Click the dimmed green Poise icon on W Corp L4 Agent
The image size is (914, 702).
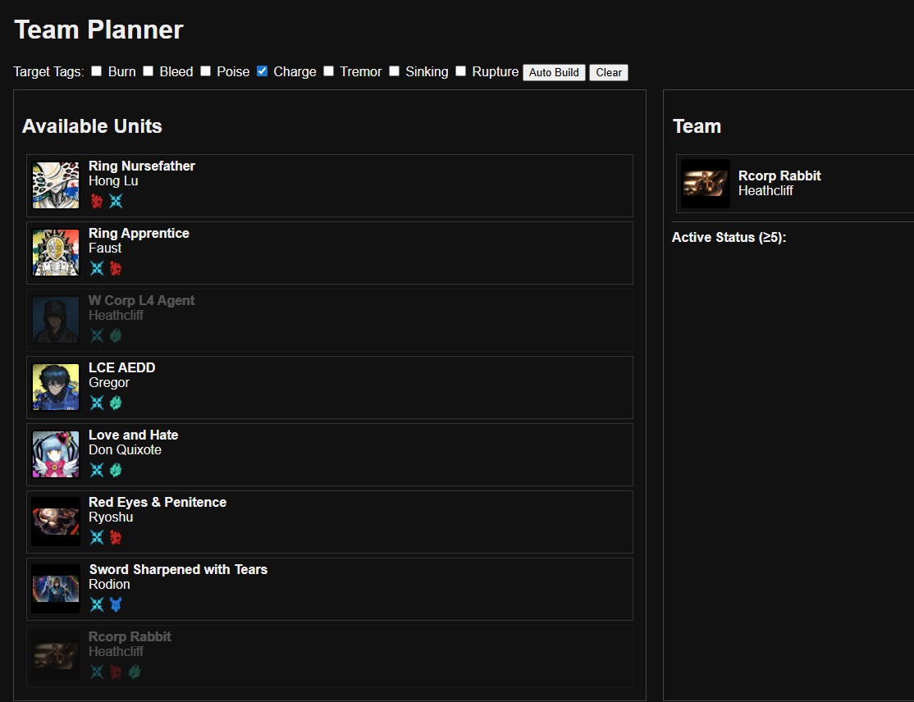click(116, 335)
